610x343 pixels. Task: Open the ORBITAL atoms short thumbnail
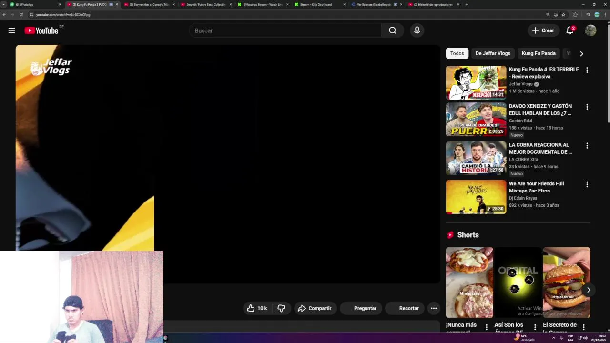(x=518, y=282)
